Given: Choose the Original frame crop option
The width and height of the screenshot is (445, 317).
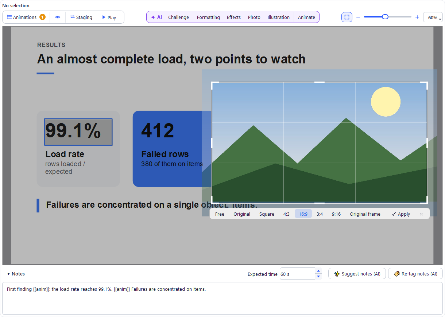Looking at the screenshot, I should pyautogui.click(x=365, y=214).
